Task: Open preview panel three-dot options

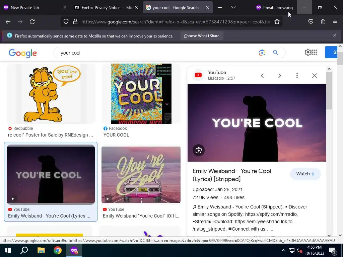Action: [297, 76]
